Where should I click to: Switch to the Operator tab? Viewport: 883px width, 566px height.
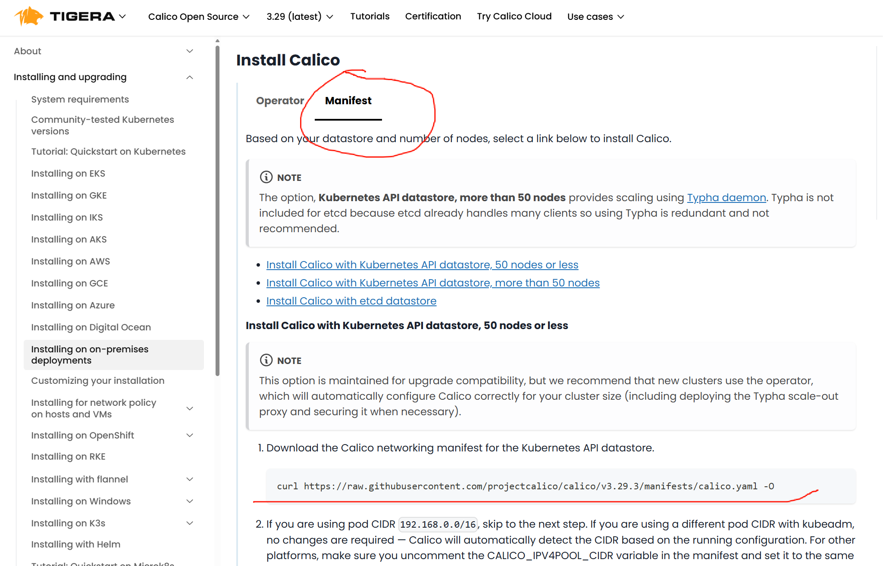(x=280, y=101)
